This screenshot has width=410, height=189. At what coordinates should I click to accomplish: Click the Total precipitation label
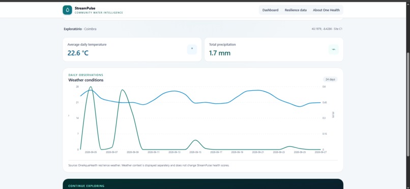[222, 45]
